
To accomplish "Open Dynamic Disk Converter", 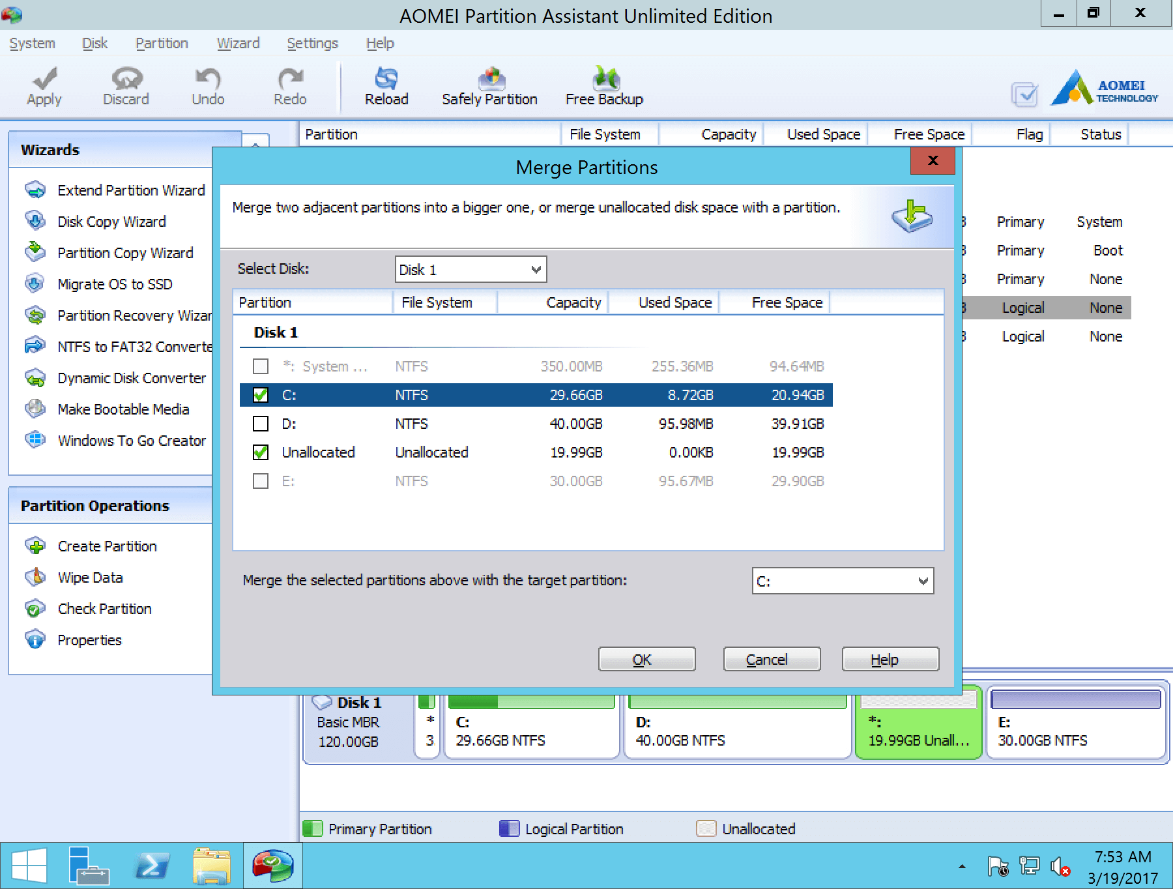I will point(115,378).
